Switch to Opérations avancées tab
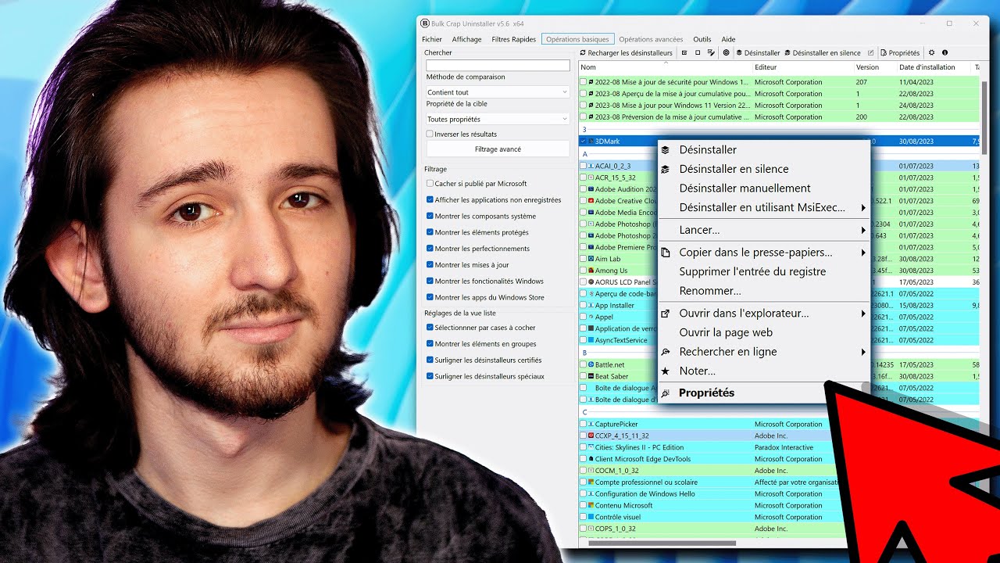1000x563 pixels. [x=651, y=39]
